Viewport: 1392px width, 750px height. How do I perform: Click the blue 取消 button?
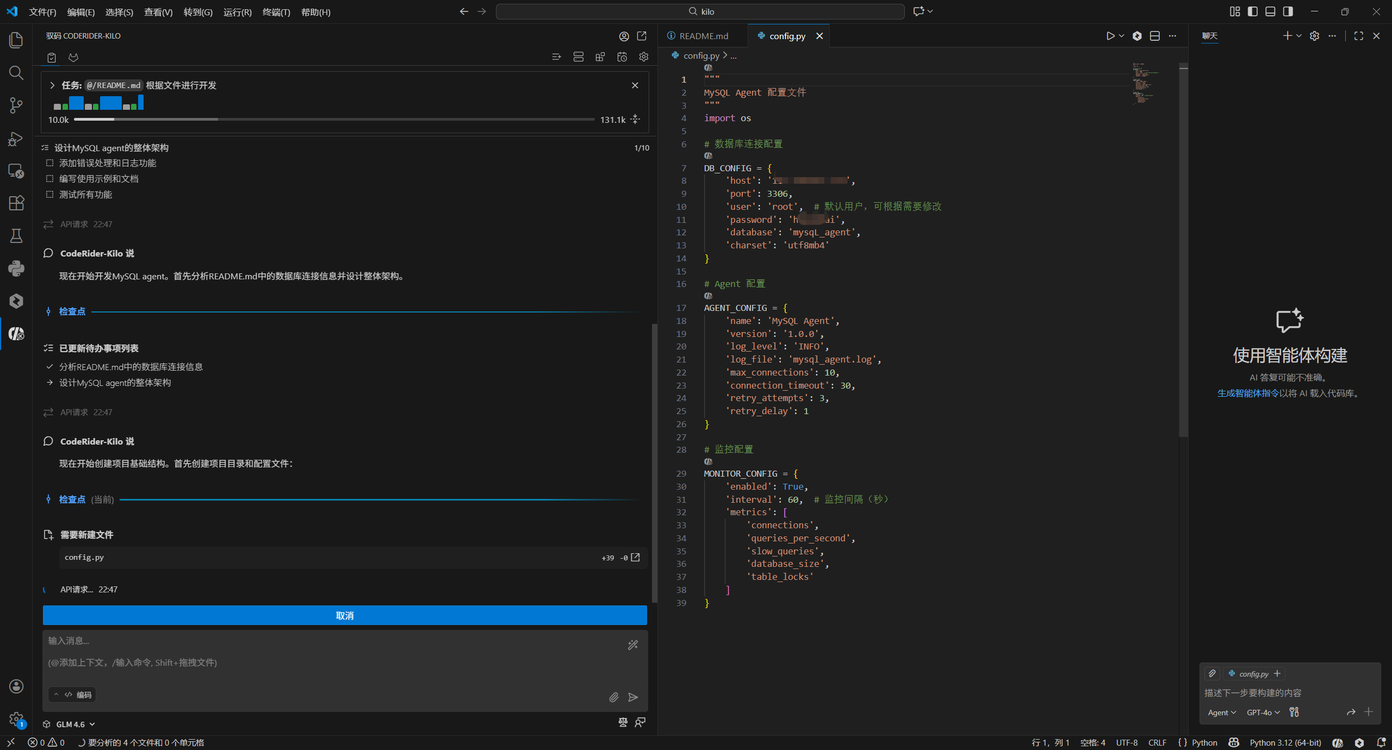(345, 615)
